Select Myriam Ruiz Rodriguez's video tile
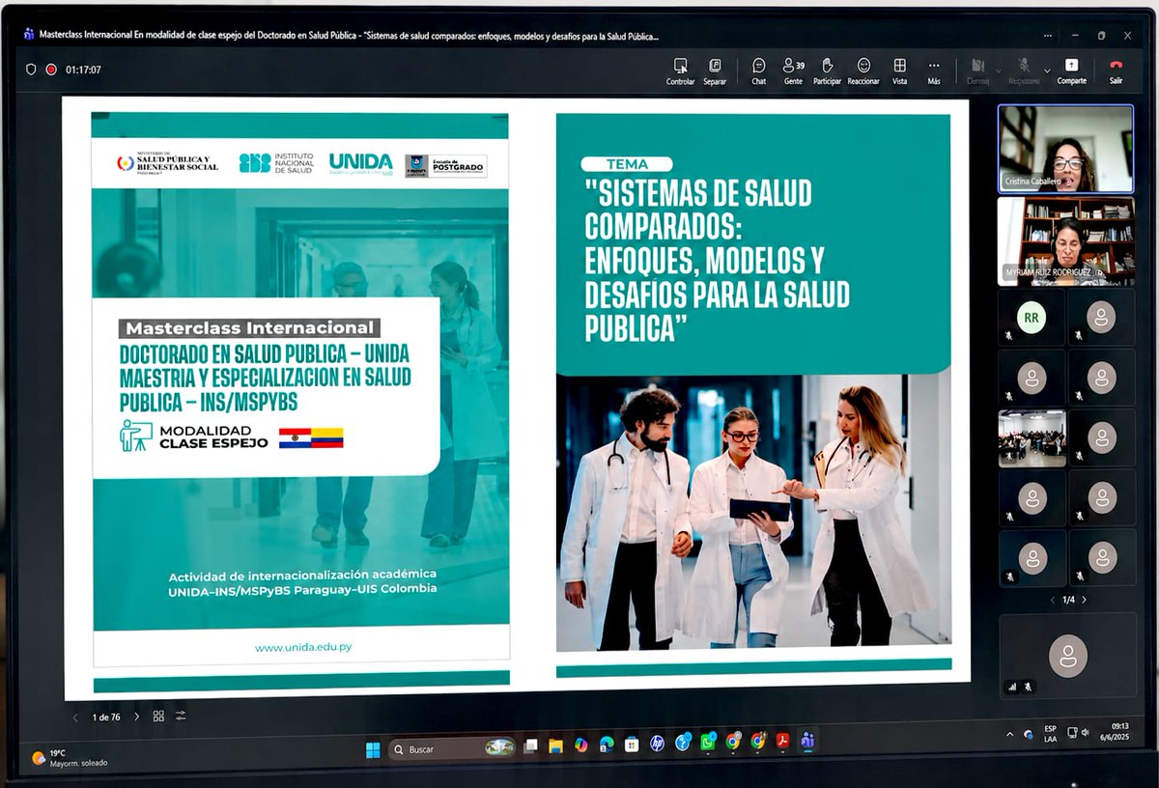 tap(1065, 241)
